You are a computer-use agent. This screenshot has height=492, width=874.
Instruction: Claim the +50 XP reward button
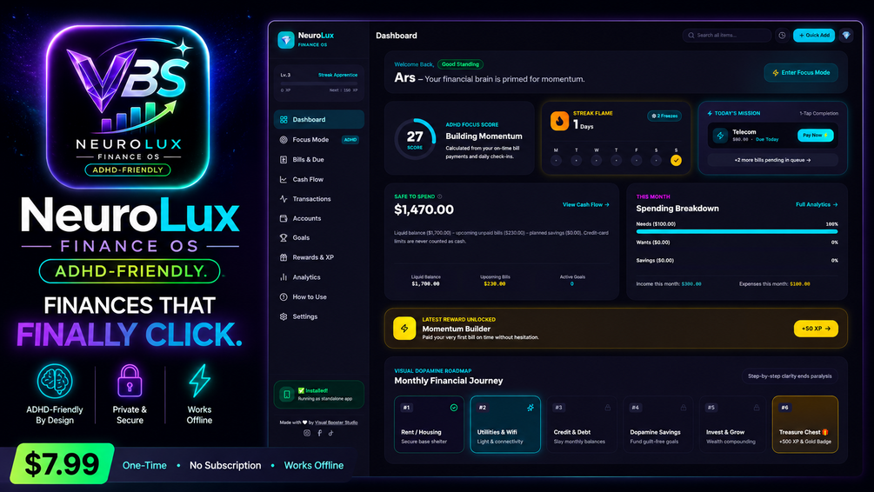pos(816,329)
